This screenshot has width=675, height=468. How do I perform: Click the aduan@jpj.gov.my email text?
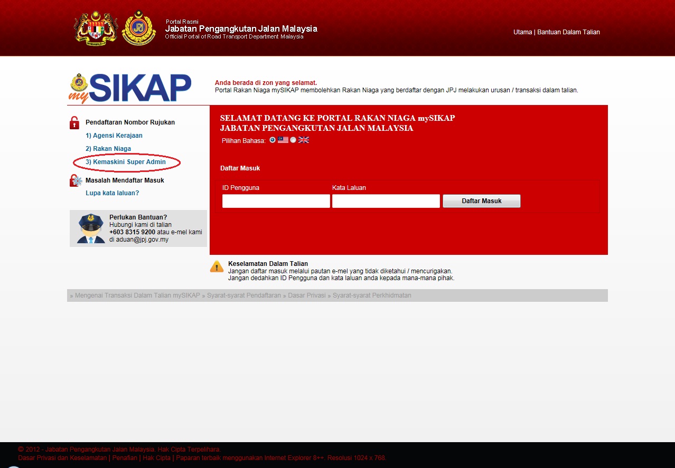click(142, 240)
